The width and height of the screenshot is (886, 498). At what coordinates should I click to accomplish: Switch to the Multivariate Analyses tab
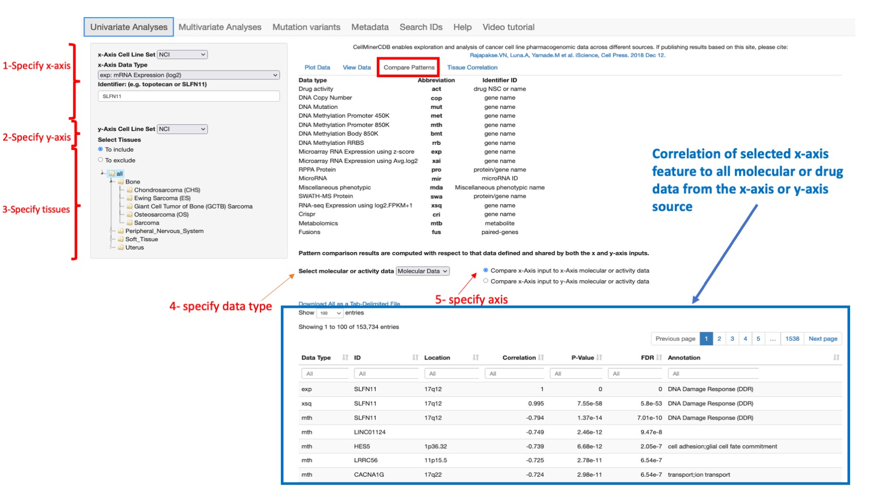220,27
